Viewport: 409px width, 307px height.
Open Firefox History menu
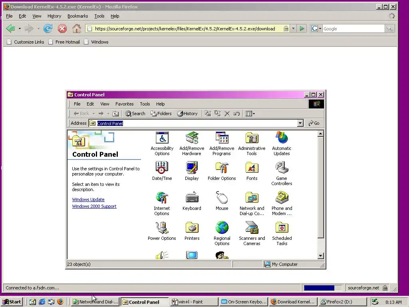54,16
